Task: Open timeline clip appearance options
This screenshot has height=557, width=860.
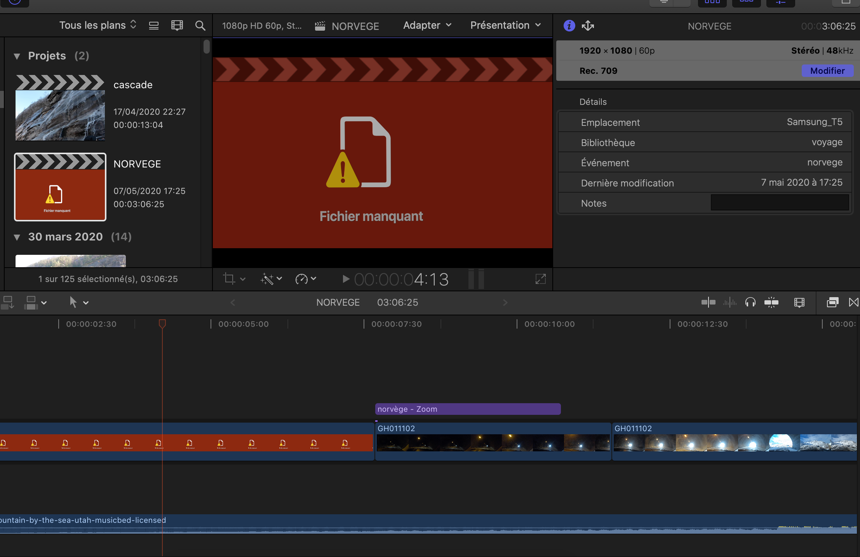Action: point(799,302)
